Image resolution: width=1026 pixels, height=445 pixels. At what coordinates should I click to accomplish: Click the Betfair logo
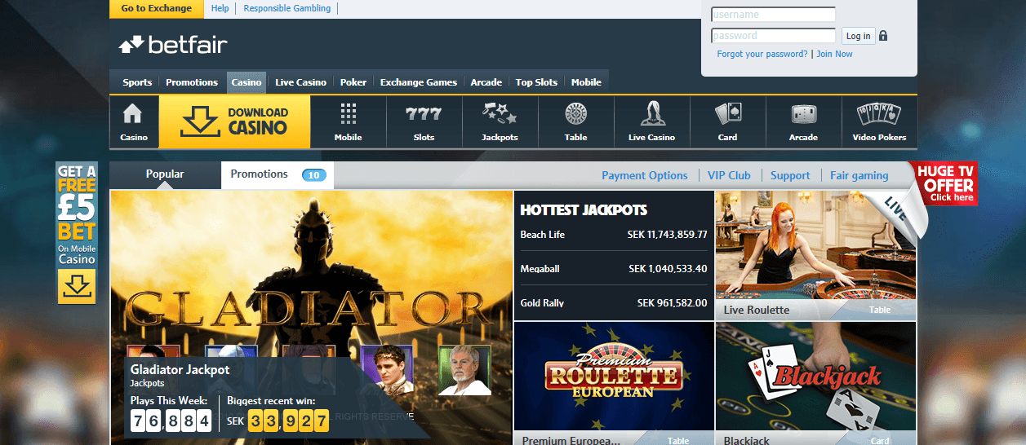[x=173, y=44]
